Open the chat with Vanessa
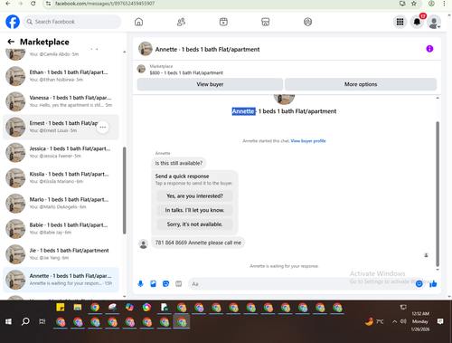 pyautogui.click(x=61, y=101)
